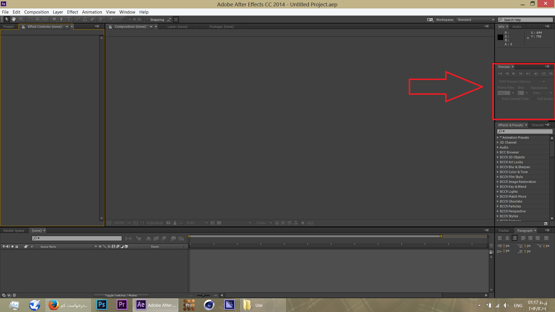Viewport: 555px width, 312px height.
Task: Click the timeline zoom slider
Action: click(x=203, y=295)
